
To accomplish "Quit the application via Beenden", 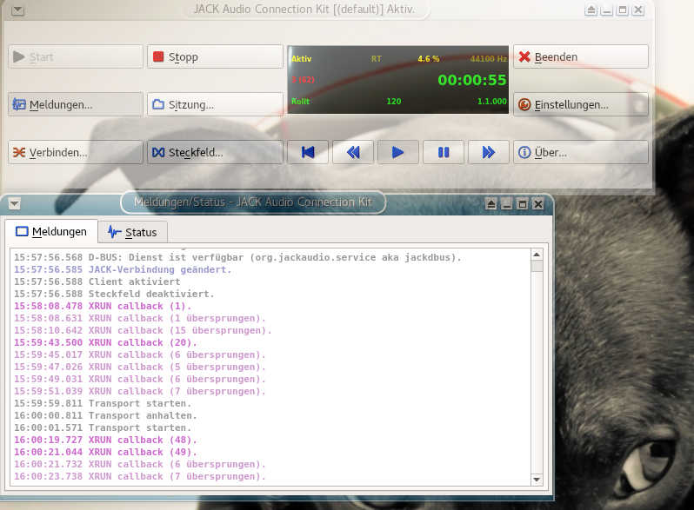I will (x=580, y=57).
